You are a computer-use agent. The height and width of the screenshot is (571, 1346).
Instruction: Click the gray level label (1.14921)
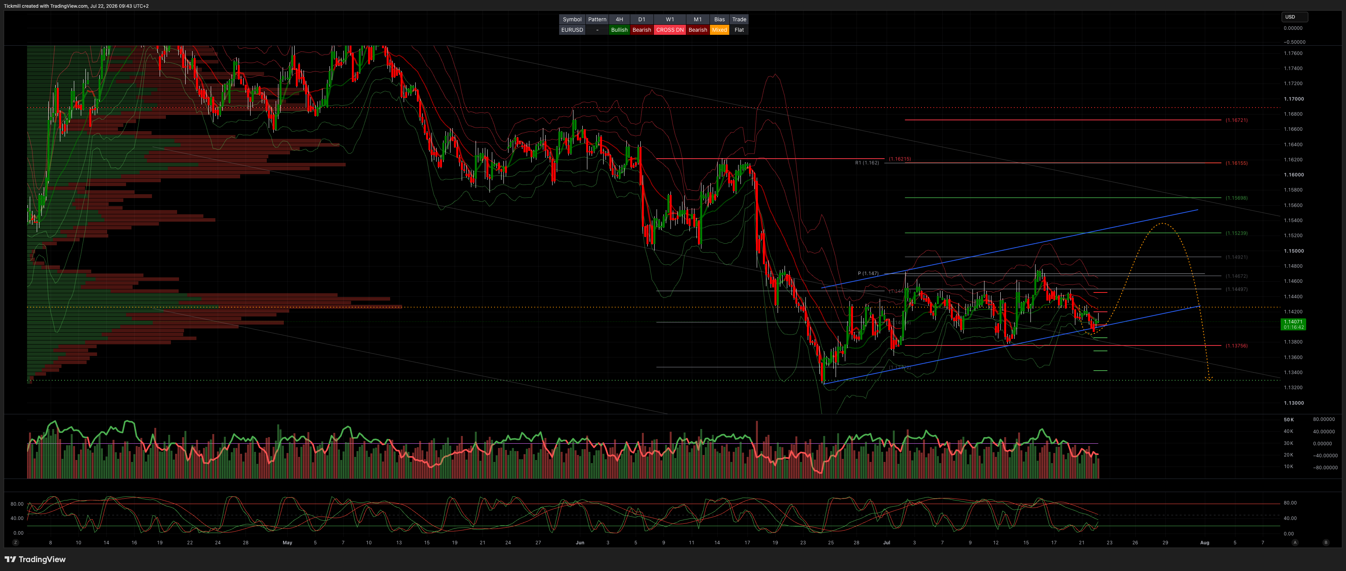coord(1236,257)
